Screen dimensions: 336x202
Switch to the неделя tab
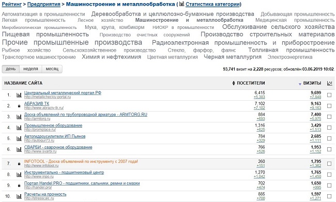coord(30,69)
